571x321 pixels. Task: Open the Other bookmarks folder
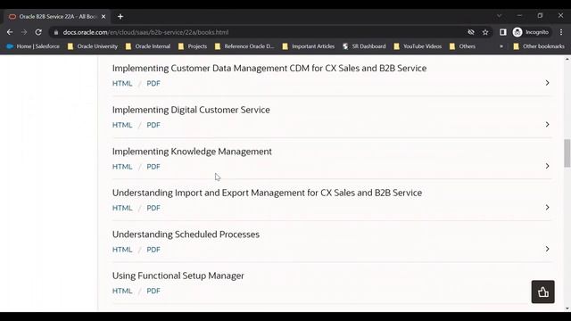(x=539, y=46)
